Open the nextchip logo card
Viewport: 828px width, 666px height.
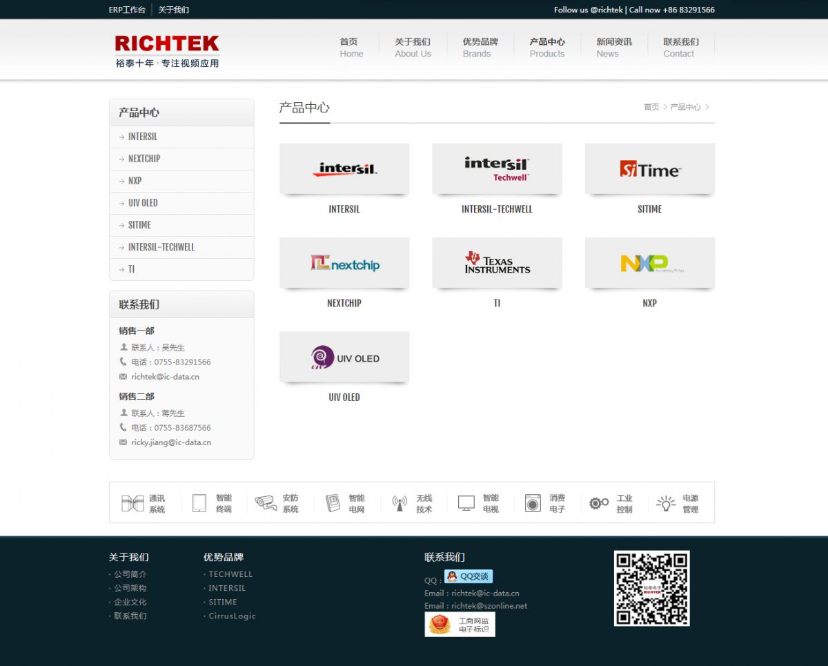(344, 263)
